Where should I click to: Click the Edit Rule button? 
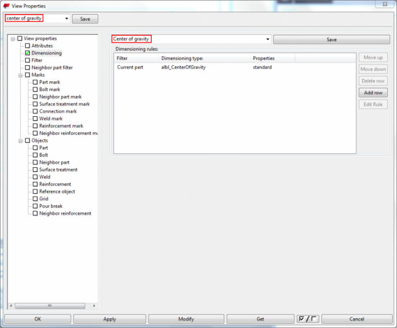[373, 104]
